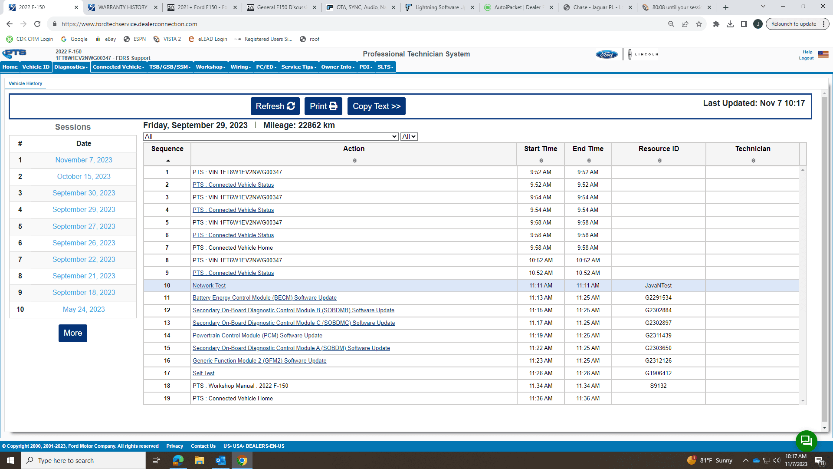Click the page vertical scrollbar
This screenshot has width=833, height=469.
824,261
